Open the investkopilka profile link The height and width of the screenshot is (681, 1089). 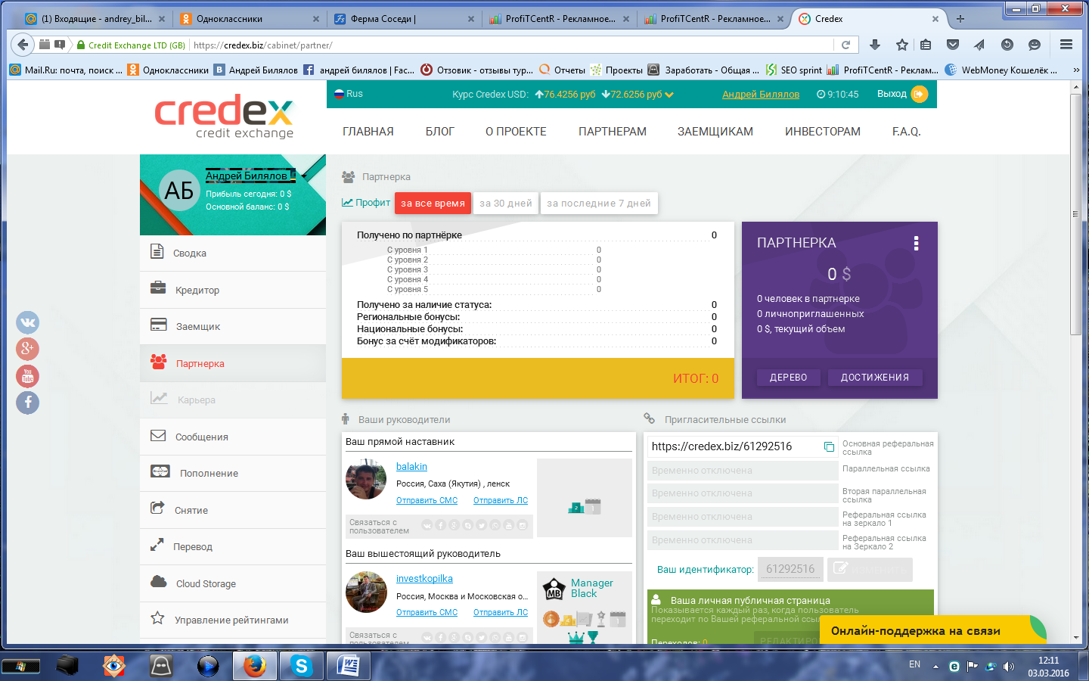[424, 578]
